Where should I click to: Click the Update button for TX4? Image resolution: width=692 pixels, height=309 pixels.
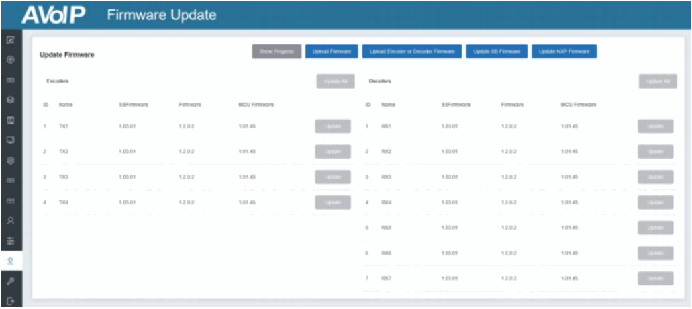(333, 203)
